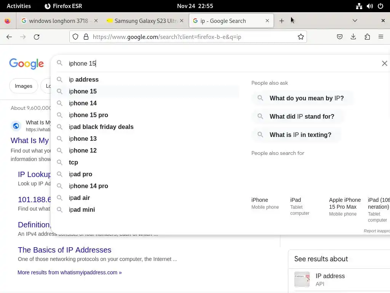Click the IP address result under See results about
Screen dimensions: 390x293
(340, 280)
